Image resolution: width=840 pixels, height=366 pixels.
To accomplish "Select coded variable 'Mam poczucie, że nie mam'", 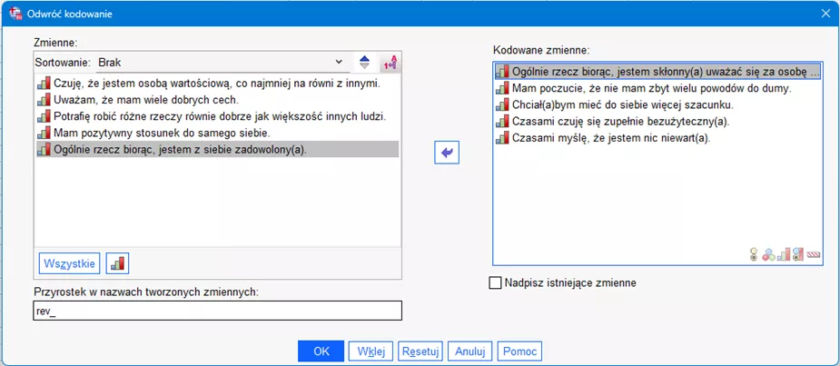I will click(x=657, y=88).
